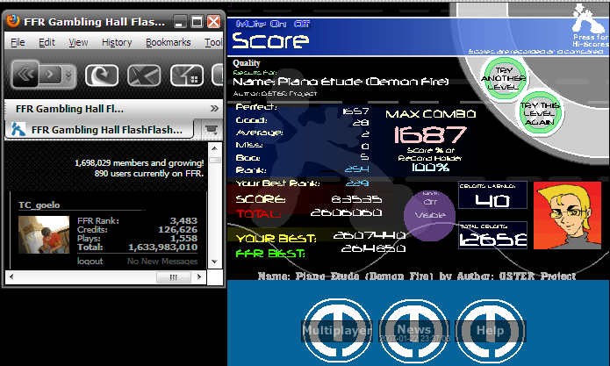Click the Plays 1,558 value

184,238
